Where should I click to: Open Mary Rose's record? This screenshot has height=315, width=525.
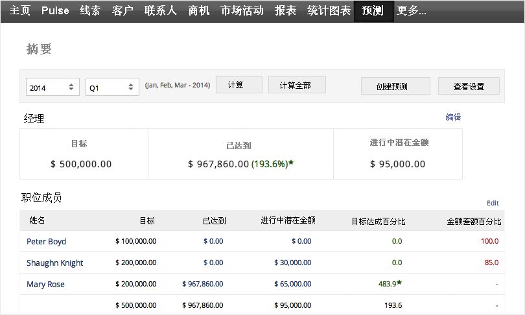(x=45, y=284)
